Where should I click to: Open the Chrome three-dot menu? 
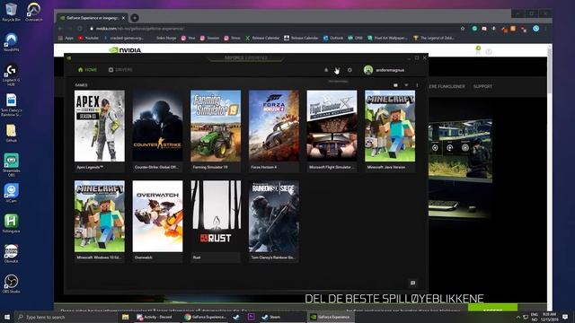click(x=545, y=29)
